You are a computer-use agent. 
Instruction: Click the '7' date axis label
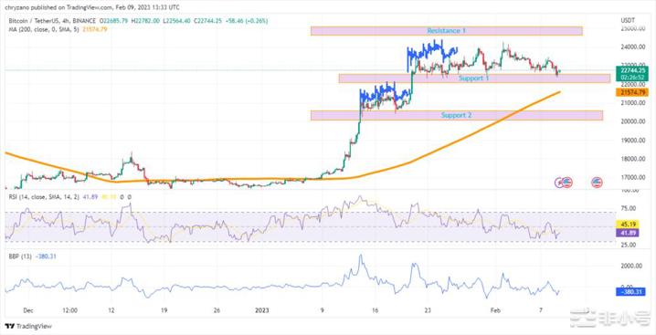coord(541,310)
